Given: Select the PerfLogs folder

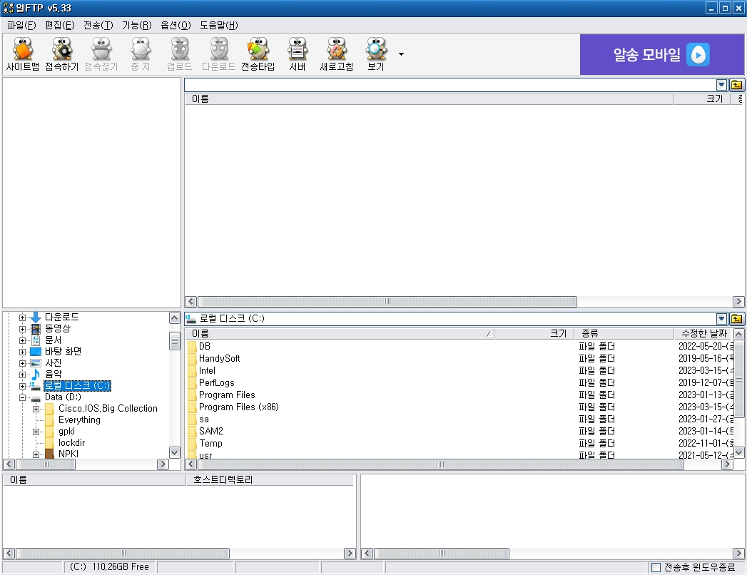Looking at the screenshot, I should [x=216, y=382].
